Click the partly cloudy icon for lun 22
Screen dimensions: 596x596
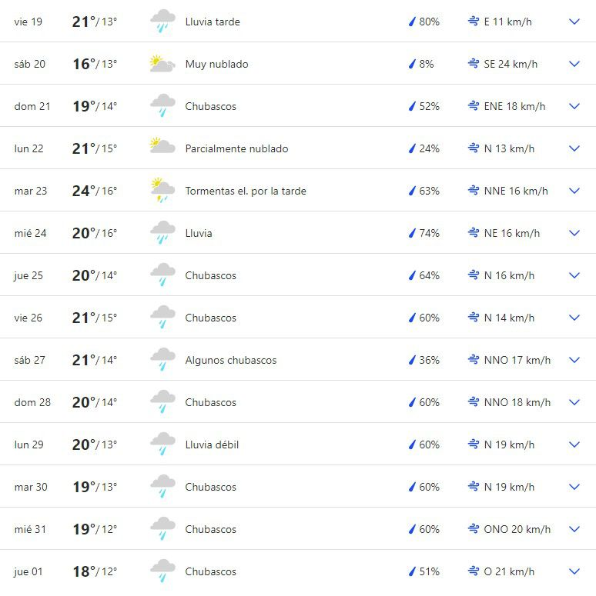tap(162, 145)
